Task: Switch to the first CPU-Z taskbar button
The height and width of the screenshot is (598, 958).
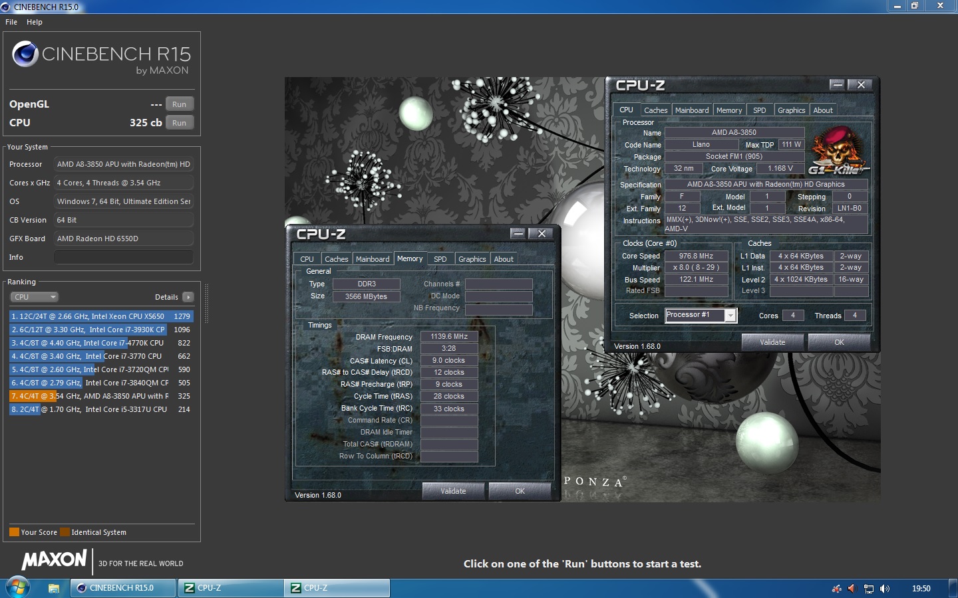Action: (x=230, y=588)
